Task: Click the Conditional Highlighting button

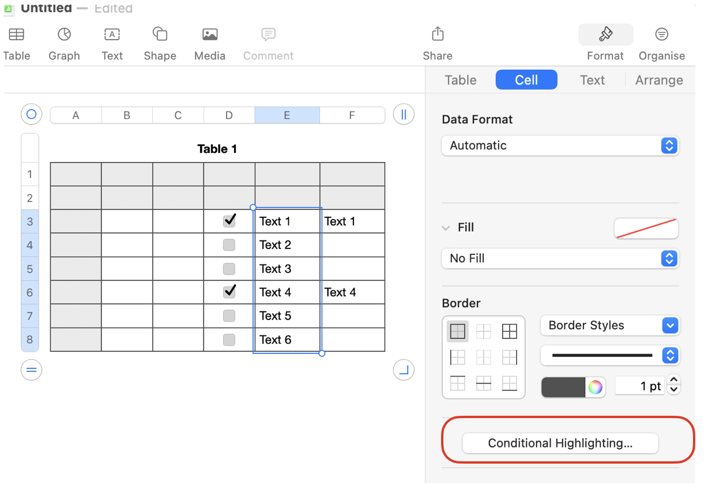Action: [x=560, y=443]
